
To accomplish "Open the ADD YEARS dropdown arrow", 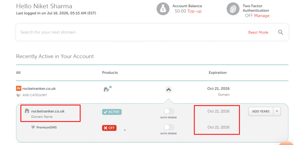I will 277,111.
